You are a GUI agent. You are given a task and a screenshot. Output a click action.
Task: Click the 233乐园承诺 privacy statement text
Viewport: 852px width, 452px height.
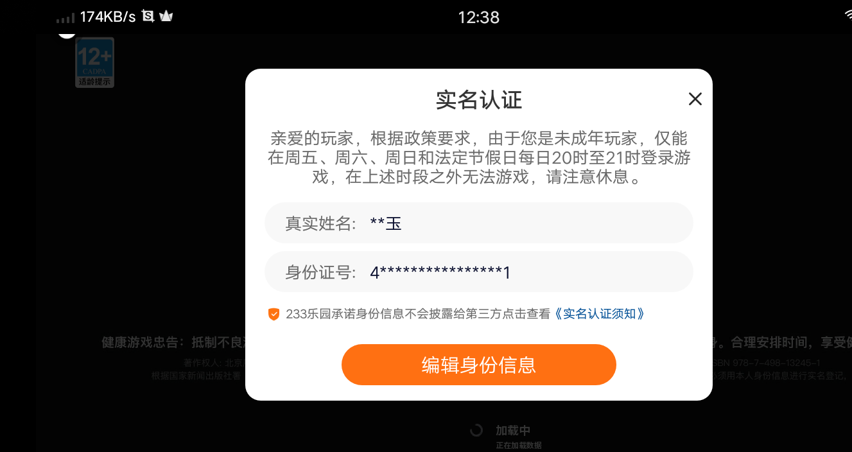(x=419, y=314)
